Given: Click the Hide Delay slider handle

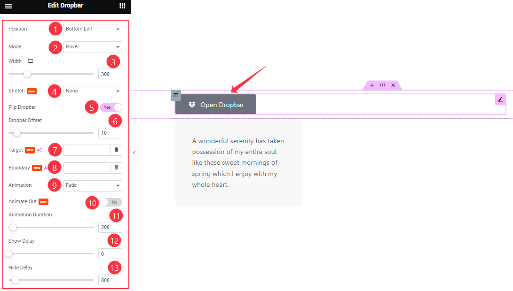Looking at the screenshot, I should (15, 280).
